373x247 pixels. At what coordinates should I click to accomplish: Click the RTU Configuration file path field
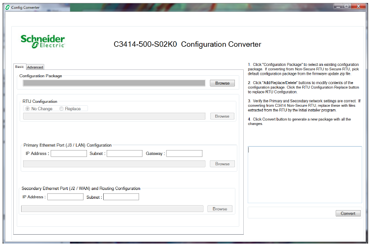114,116
